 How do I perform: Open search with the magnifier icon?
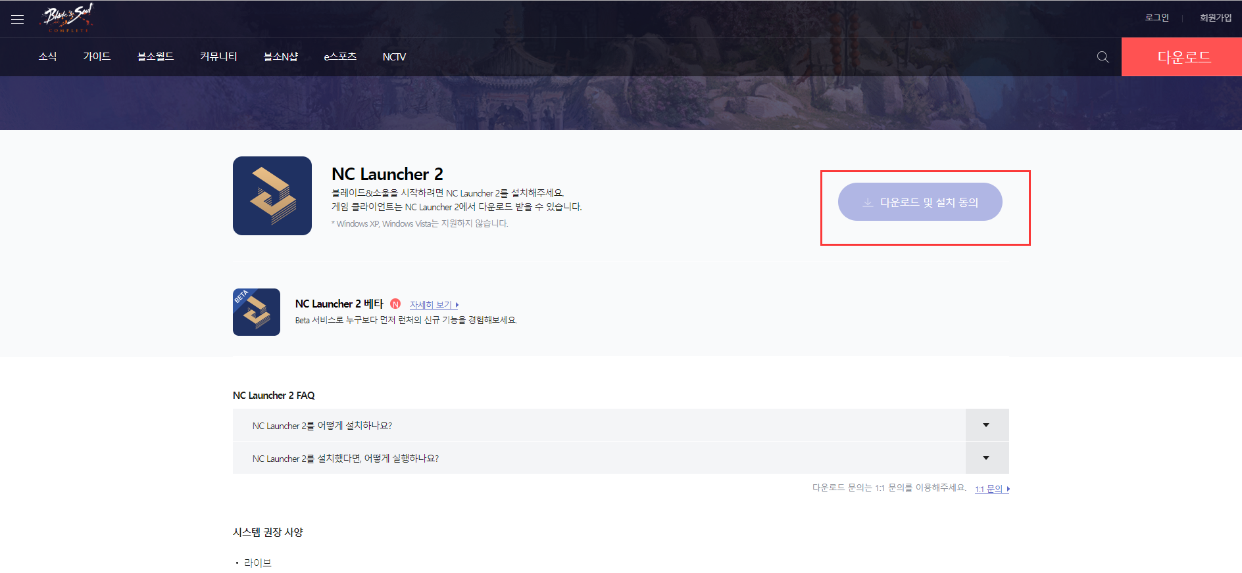point(1103,57)
